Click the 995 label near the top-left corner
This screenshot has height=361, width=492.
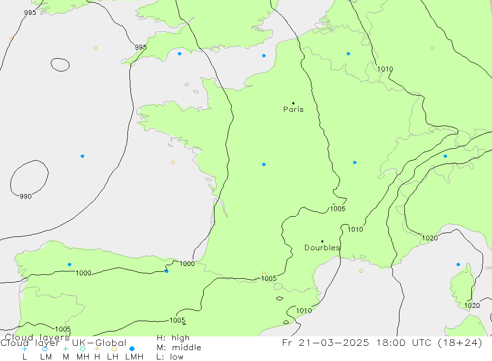[x=30, y=13]
